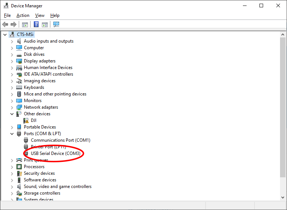Expand the Security devices category
This screenshot has width=287, height=210.
pyautogui.click(x=12, y=174)
